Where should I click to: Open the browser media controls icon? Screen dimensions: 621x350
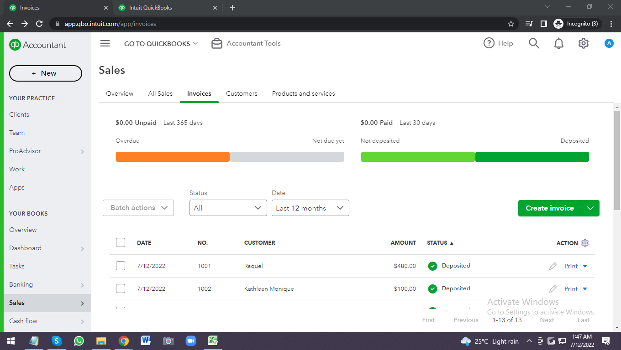(x=529, y=24)
